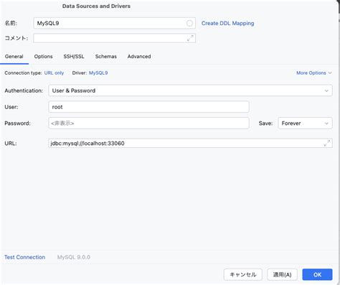
Task: Expand the comment field with arrow icon
Action: 190,38
